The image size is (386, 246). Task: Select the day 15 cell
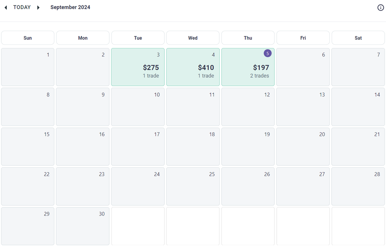[x=28, y=147]
